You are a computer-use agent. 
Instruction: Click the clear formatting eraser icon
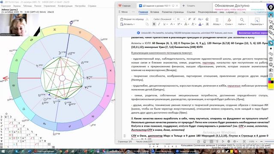(x=207, y=19)
